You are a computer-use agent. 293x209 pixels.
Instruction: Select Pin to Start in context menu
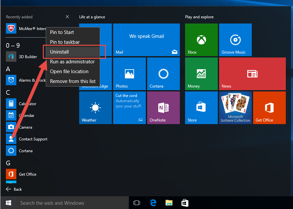pyautogui.click(x=73, y=32)
